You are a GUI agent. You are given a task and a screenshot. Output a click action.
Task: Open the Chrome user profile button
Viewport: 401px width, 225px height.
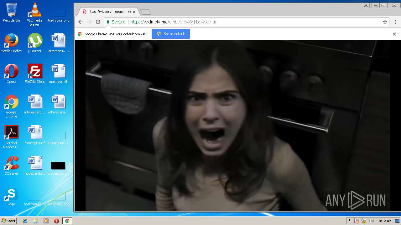366,5
